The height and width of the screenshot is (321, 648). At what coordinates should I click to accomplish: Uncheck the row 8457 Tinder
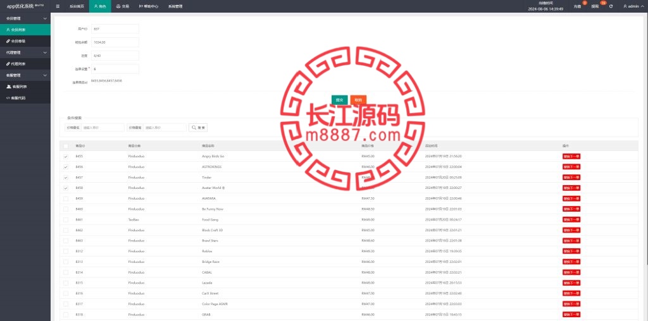66,178
